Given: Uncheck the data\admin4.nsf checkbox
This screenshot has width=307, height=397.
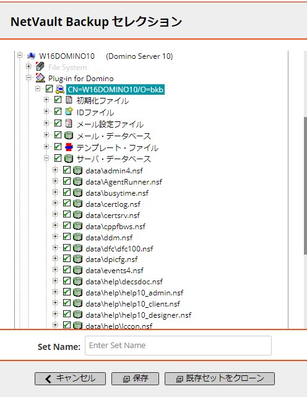Looking at the screenshot, I should tap(67, 170).
